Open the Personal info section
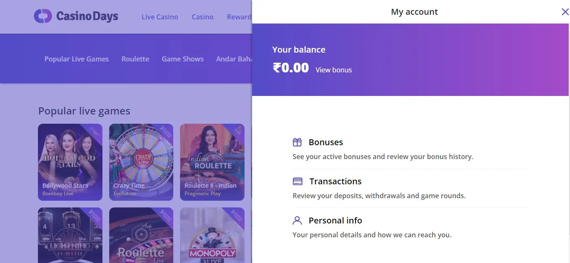 335,220
